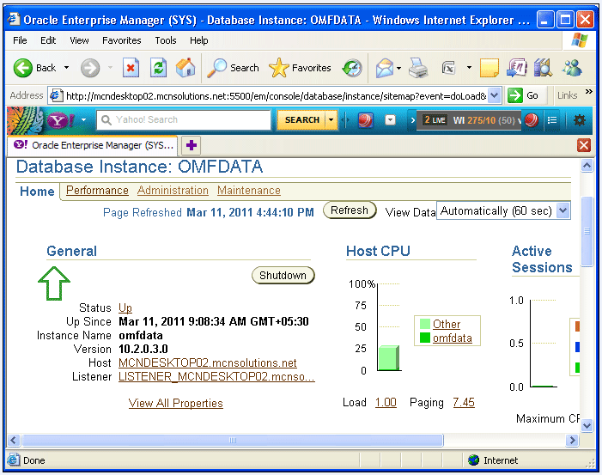Open the Messenger people icon
The image size is (602, 475).
572,68
